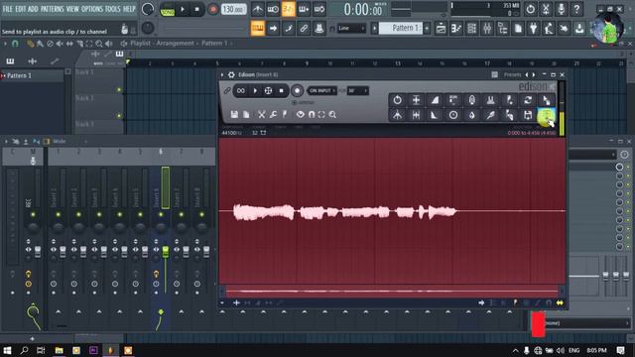The width and height of the screenshot is (635, 357).
Task: Click the 130 tempo field
Action: click(x=233, y=9)
